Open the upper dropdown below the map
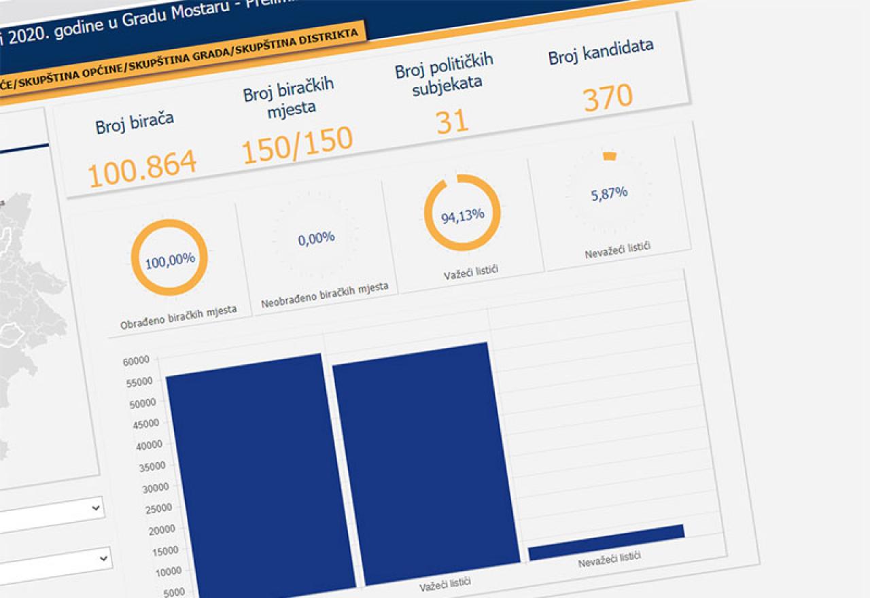Image resolution: width=870 pixels, height=598 pixels. coord(52,514)
